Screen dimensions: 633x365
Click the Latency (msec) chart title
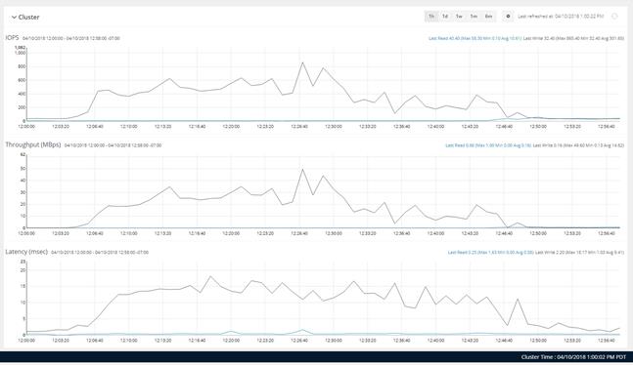tap(26, 252)
